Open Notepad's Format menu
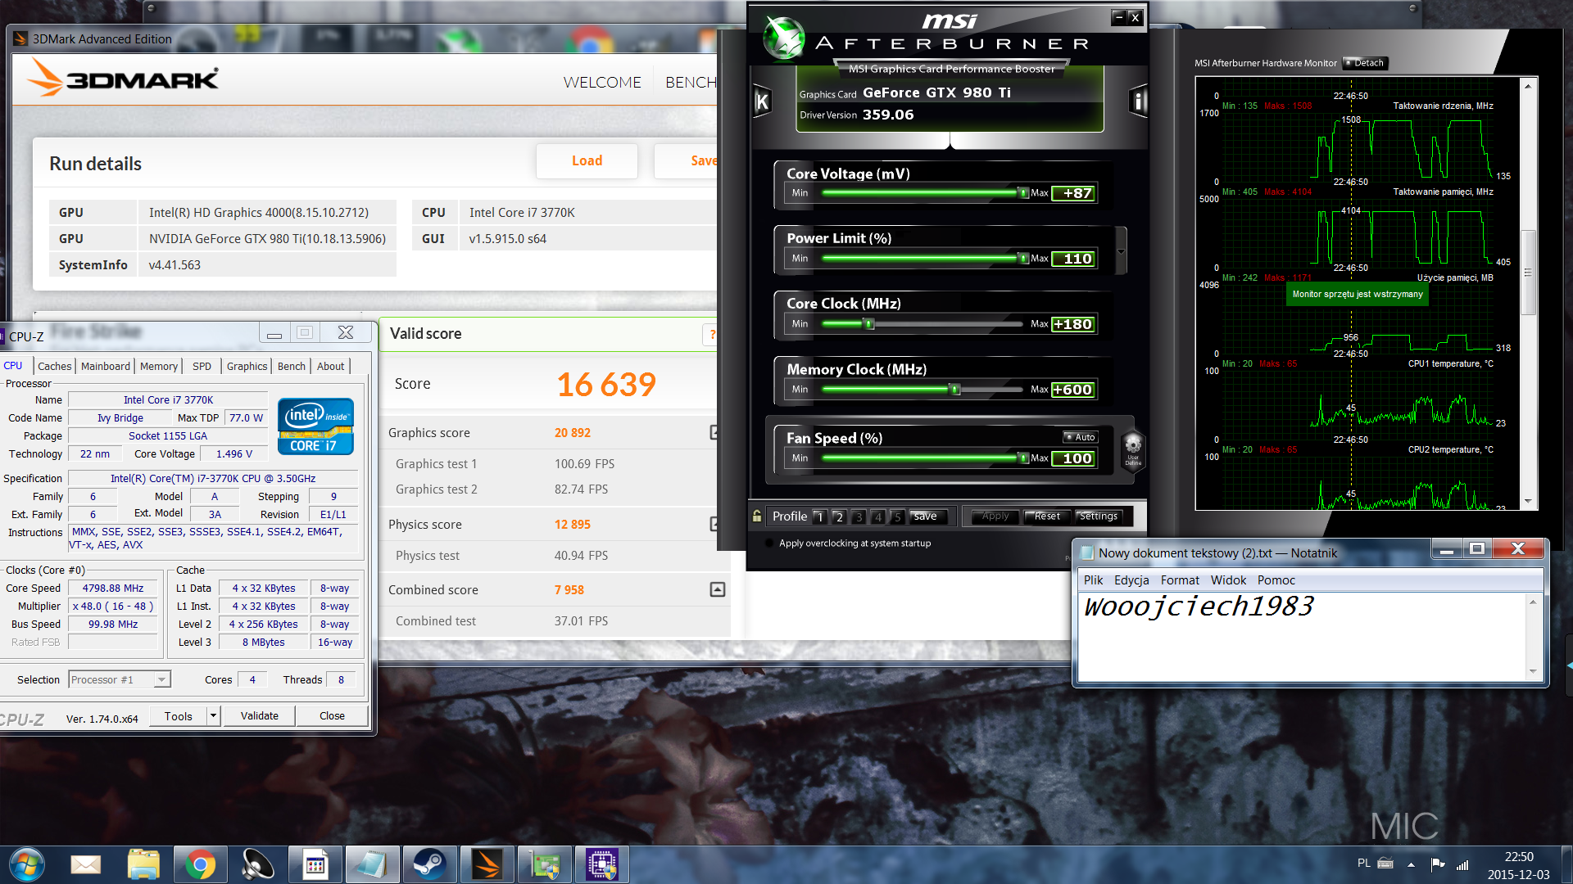This screenshot has width=1573, height=884. tap(1180, 580)
